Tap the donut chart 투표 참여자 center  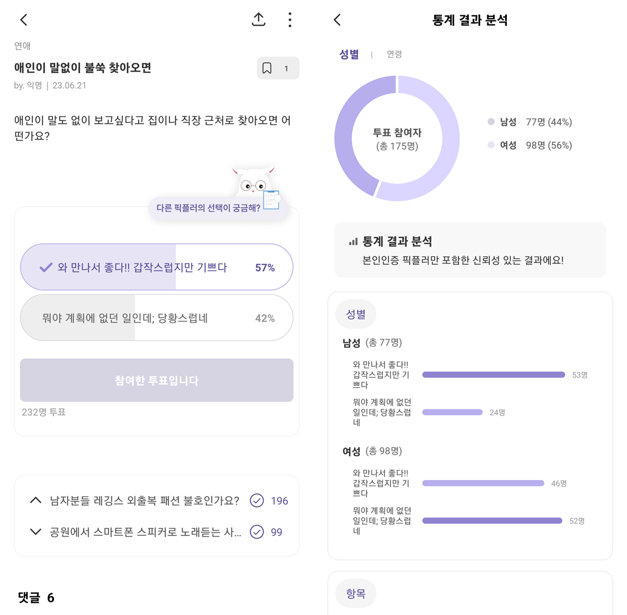(397, 138)
